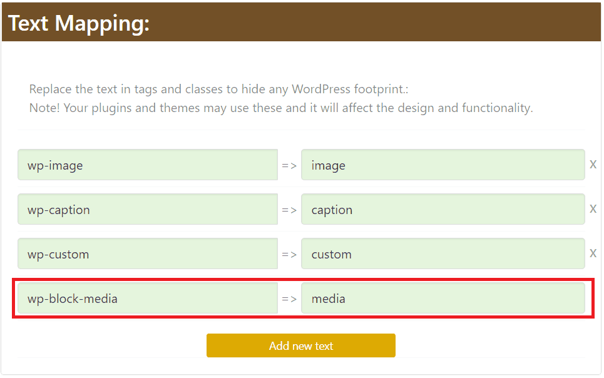Delete the wp-caption mapping row
The height and width of the screenshot is (378, 604).
tap(593, 209)
